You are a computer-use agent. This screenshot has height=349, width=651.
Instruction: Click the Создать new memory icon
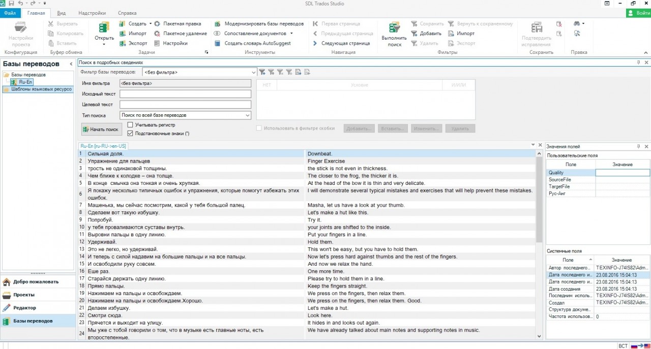123,23
